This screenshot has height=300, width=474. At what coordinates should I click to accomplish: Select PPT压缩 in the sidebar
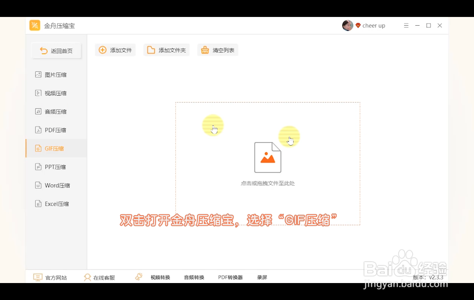click(x=56, y=167)
